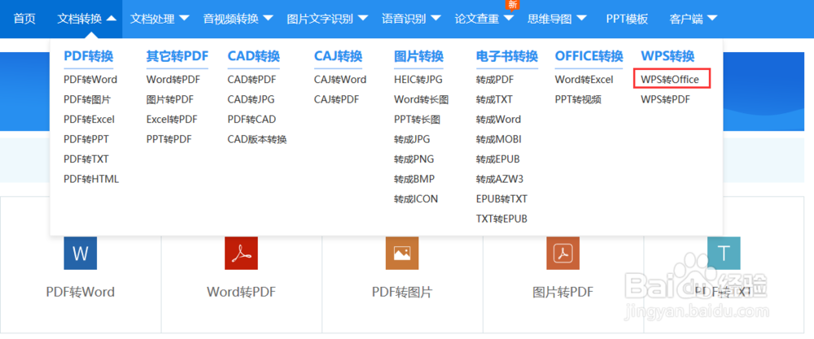
Task: Select CAD版本转换 menu entry
Action: [257, 139]
